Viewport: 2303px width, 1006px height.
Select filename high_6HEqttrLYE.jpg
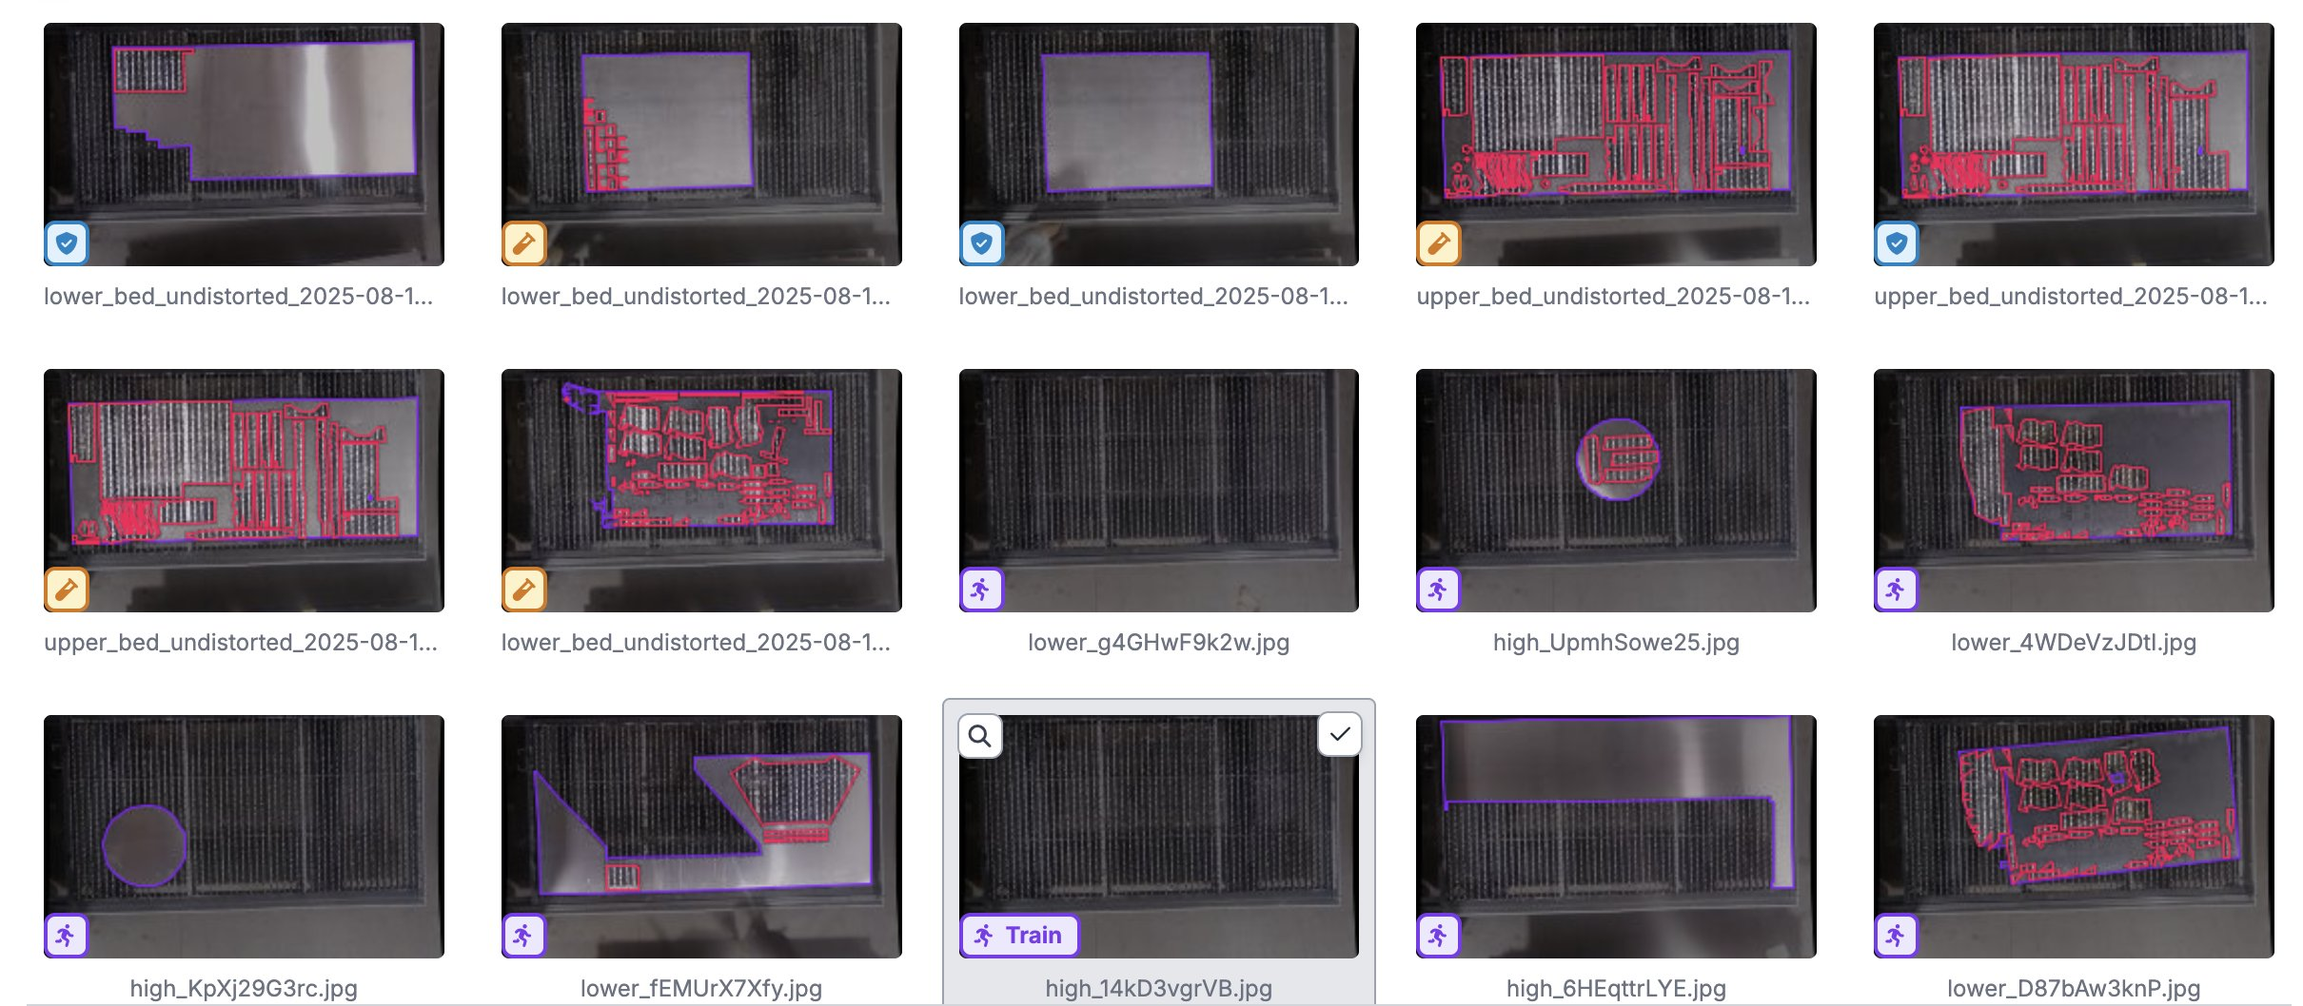coord(1616,989)
